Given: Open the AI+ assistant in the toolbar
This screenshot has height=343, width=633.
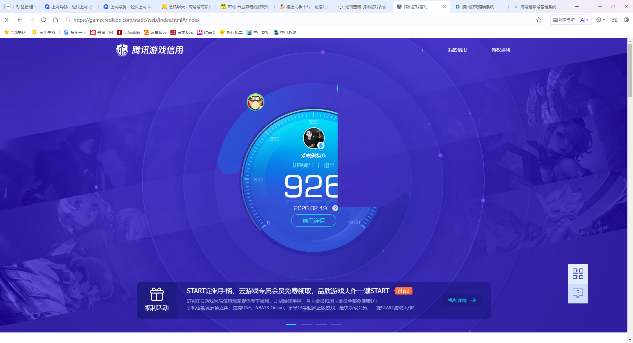Looking at the screenshot, I should pyautogui.click(x=584, y=20).
